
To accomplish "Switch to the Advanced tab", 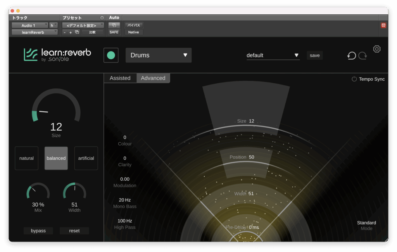I will click(153, 78).
